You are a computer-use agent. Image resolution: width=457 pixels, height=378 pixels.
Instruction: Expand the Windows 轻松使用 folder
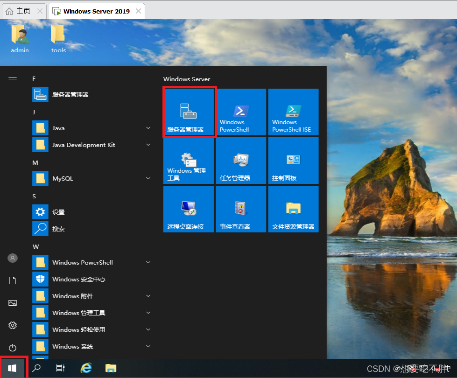(92, 329)
